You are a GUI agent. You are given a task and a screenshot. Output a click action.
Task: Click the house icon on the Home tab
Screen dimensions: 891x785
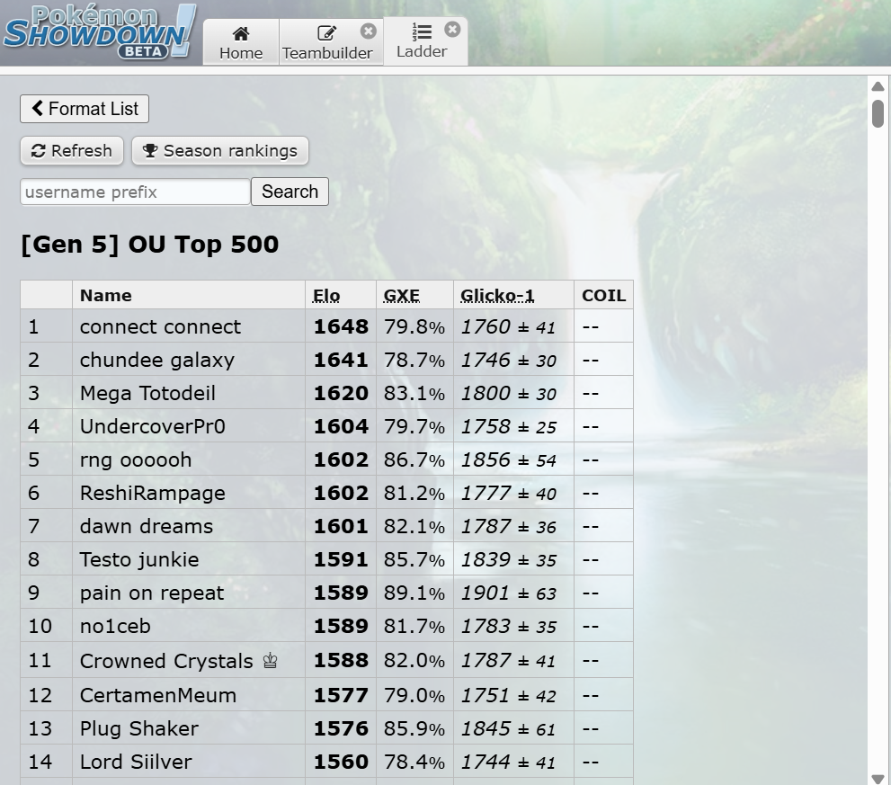241,33
